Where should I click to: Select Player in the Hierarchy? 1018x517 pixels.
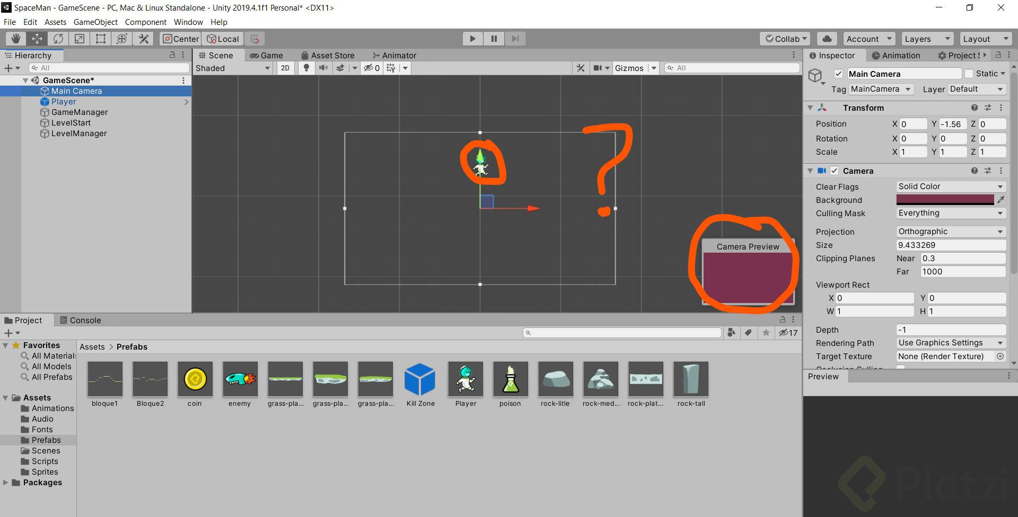click(64, 102)
